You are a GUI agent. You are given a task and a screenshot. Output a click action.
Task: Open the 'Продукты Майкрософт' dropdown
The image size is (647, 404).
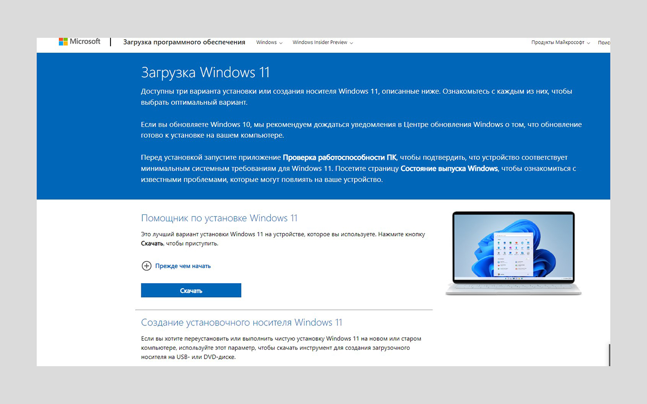(560, 43)
